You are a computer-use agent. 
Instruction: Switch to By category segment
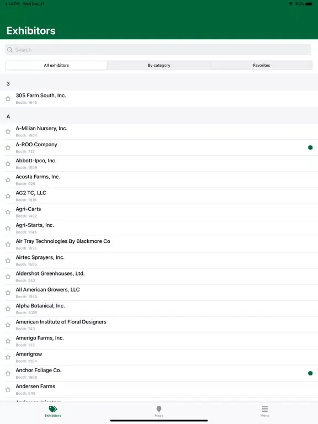(x=159, y=65)
